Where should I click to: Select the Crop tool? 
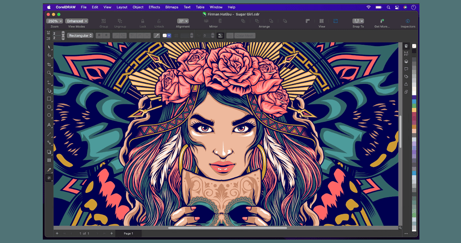pyautogui.click(x=49, y=64)
